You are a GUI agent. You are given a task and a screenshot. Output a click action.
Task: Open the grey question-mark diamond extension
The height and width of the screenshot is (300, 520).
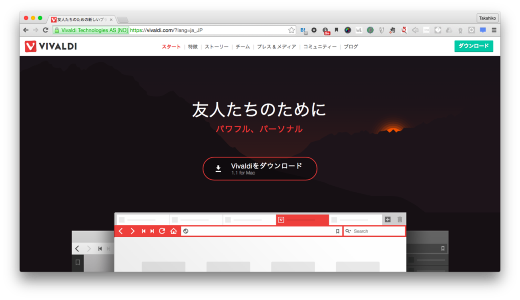[x=438, y=30]
